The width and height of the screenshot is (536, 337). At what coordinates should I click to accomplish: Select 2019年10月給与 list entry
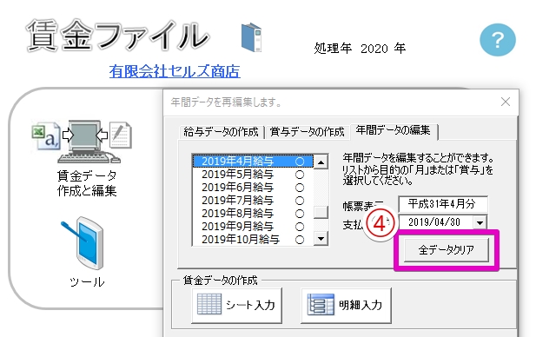pyautogui.click(x=253, y=239)
